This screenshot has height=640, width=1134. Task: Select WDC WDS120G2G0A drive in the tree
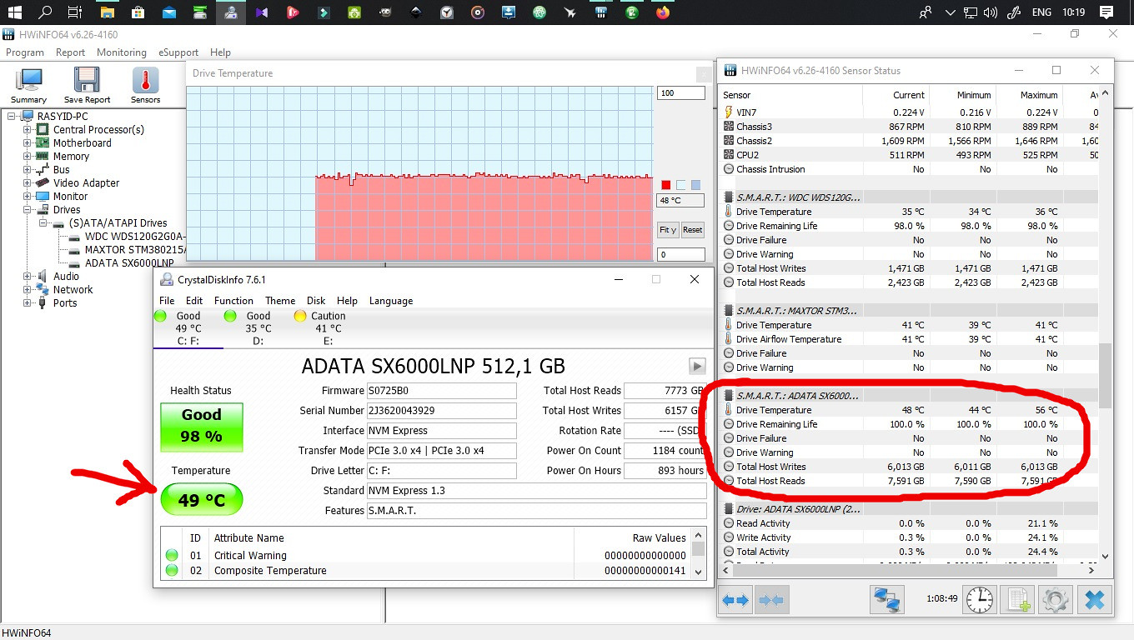click(x=134, y=237)
